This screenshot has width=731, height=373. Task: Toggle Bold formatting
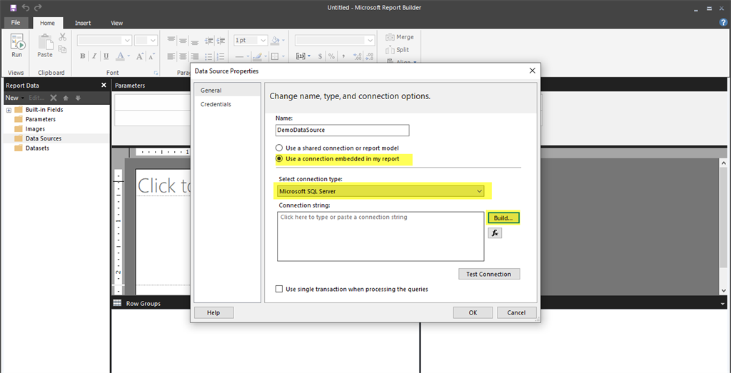pos(83,56)
